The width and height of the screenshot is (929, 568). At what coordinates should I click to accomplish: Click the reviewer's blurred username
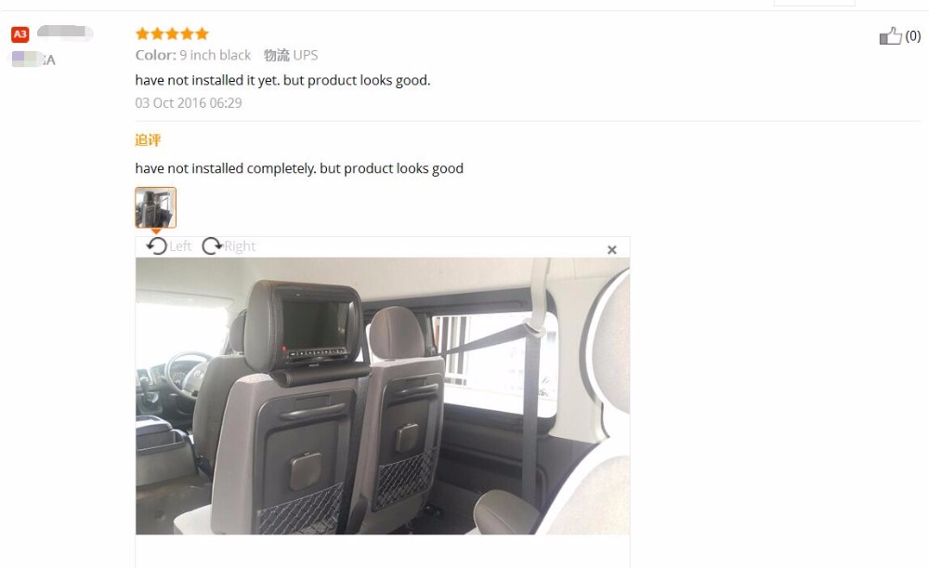click(65, 32)
